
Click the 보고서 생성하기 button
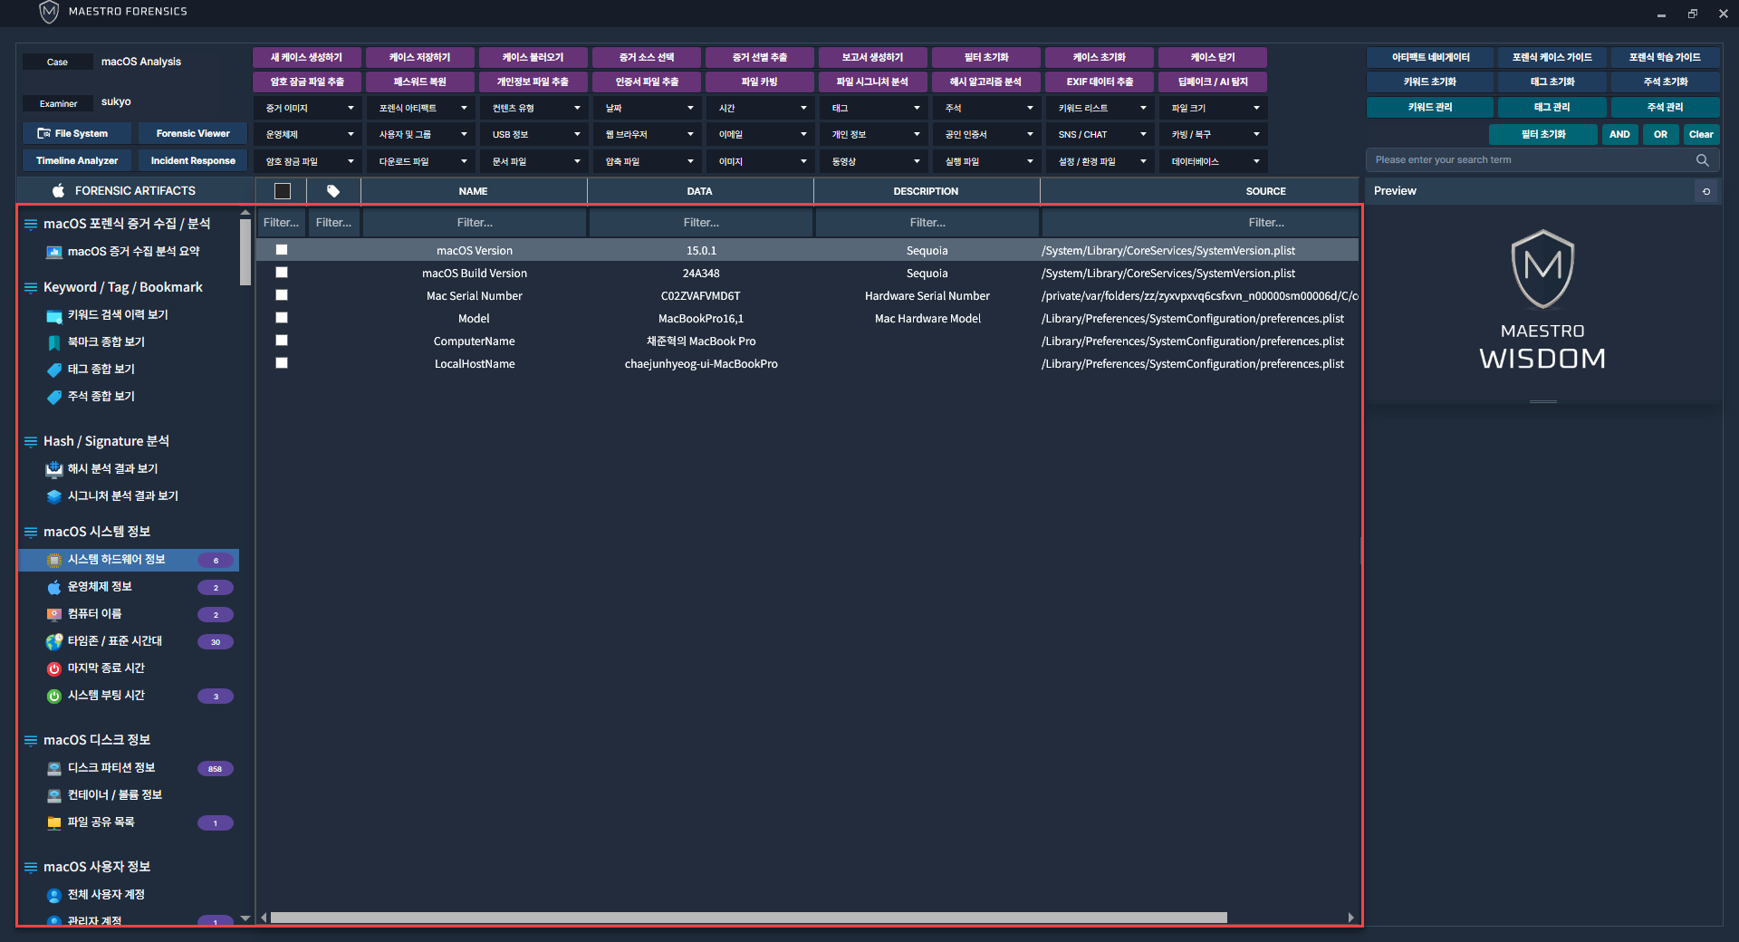click(x=872, y=57)
